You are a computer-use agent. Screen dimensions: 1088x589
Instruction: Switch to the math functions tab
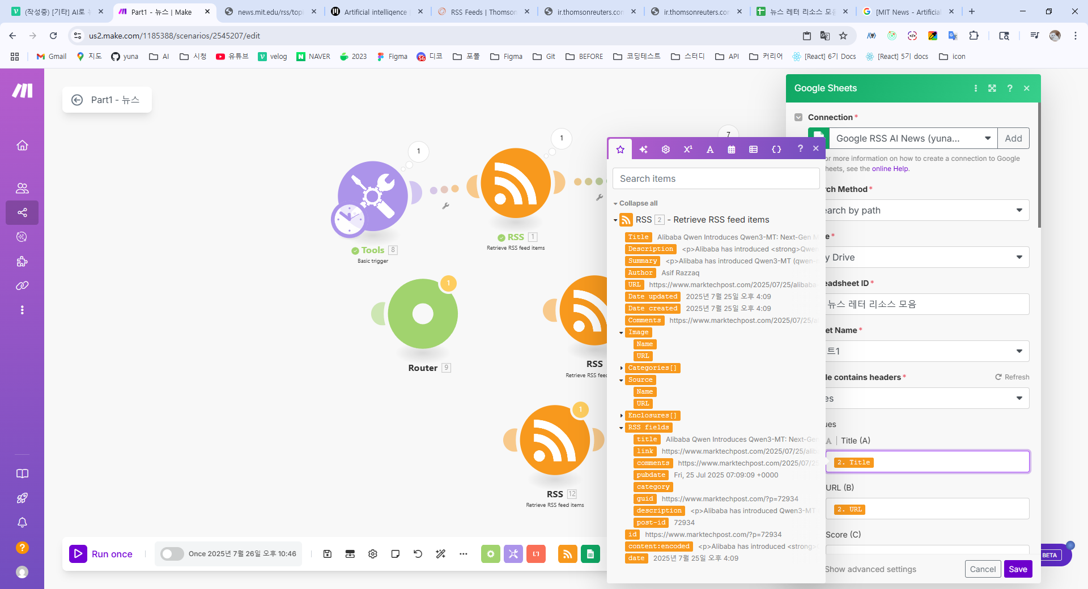(688, 149)
